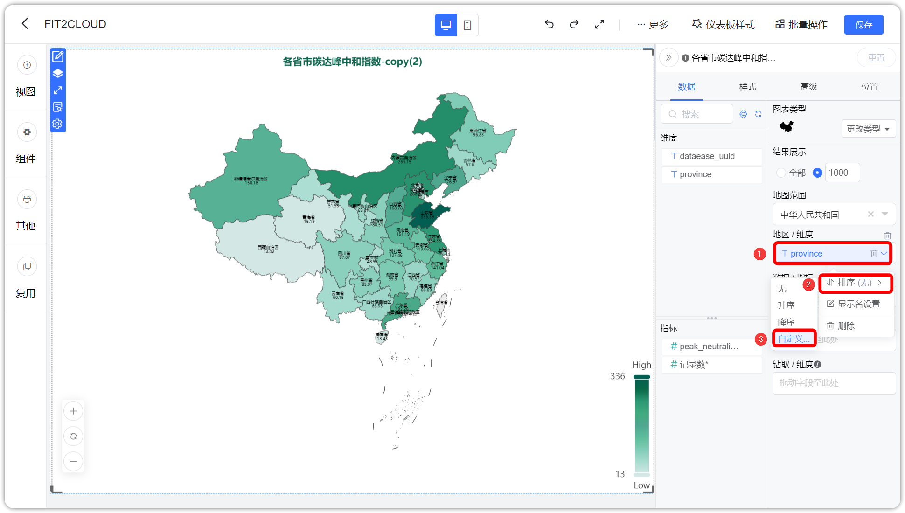Select the limited results radio button
Image resolution: width=905 pixels, height=513 pixels.
[x=817, y=173]
